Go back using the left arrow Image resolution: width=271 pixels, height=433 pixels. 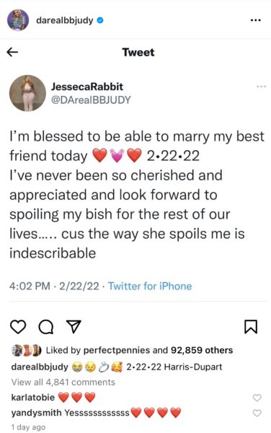(12, 52)
